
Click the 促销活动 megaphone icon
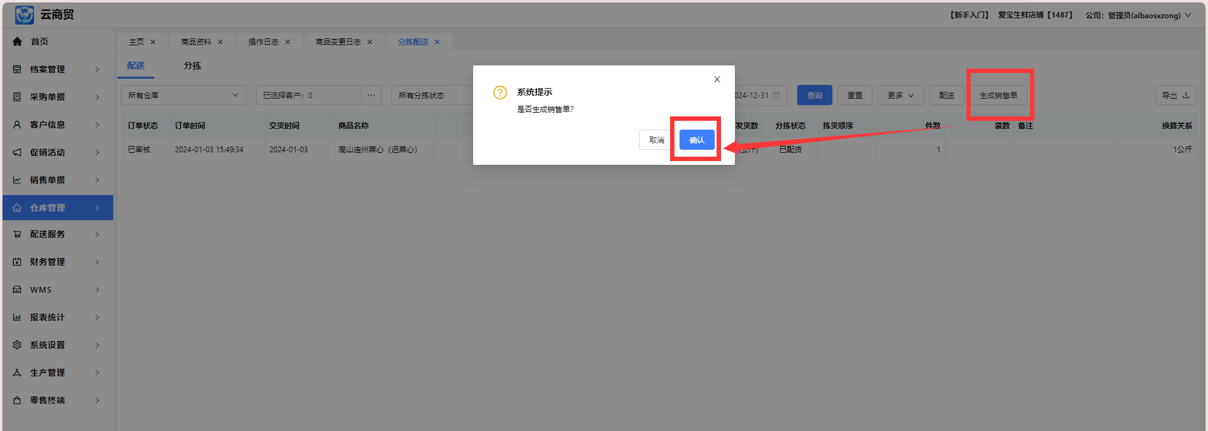[17, 152]
